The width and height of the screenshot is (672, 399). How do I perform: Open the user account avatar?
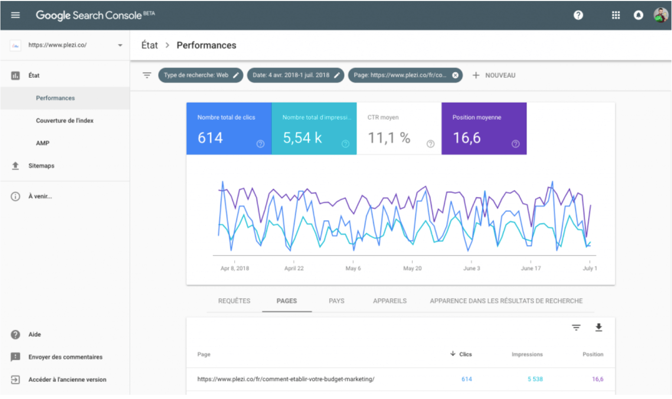click(x=661, y=15)
